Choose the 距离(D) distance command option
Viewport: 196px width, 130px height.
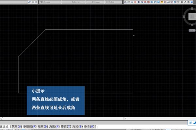43,126
